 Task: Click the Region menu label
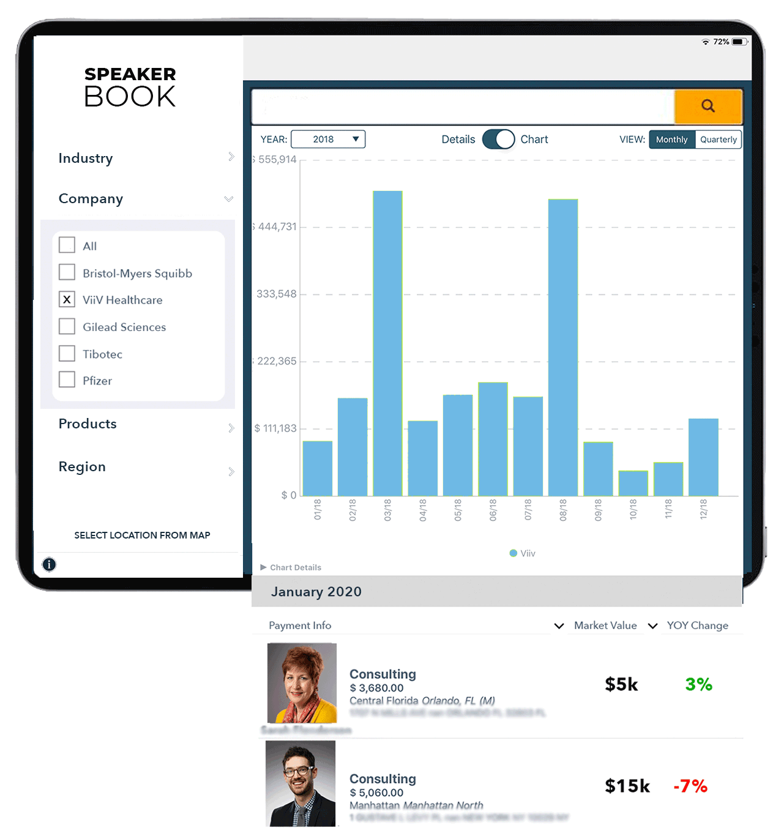tap(82, 466)
